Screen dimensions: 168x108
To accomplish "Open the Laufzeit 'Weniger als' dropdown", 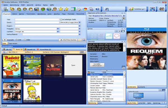I will pyautogui.click(x=58, y=31).
